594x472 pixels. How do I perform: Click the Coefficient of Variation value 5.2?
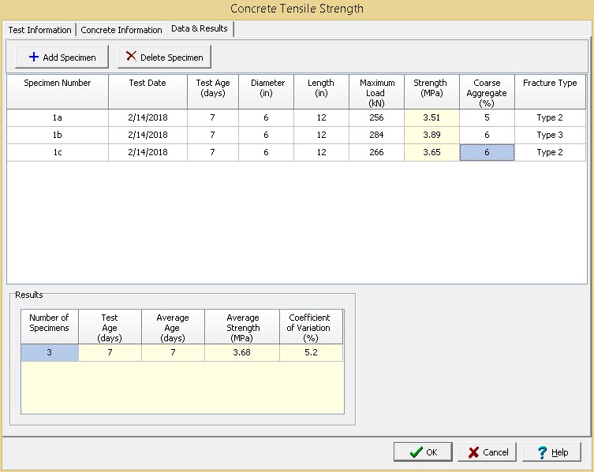coord(311,353)
